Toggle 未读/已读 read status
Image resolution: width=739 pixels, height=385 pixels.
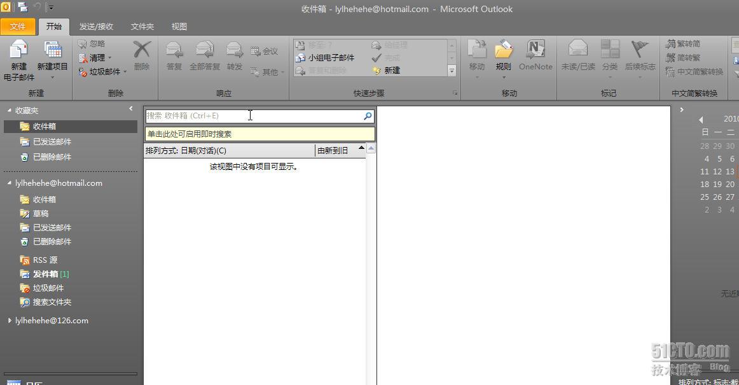578,55
